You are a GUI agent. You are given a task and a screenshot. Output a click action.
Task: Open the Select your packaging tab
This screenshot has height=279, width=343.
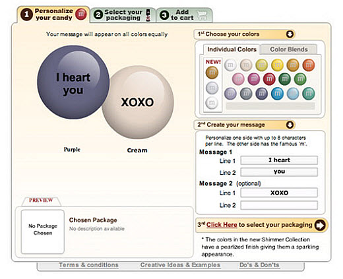point(123,15)
